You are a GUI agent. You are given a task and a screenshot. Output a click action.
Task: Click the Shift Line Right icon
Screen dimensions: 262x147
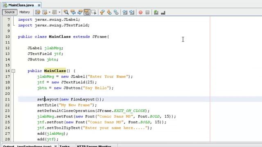click(x=132, y=12)
